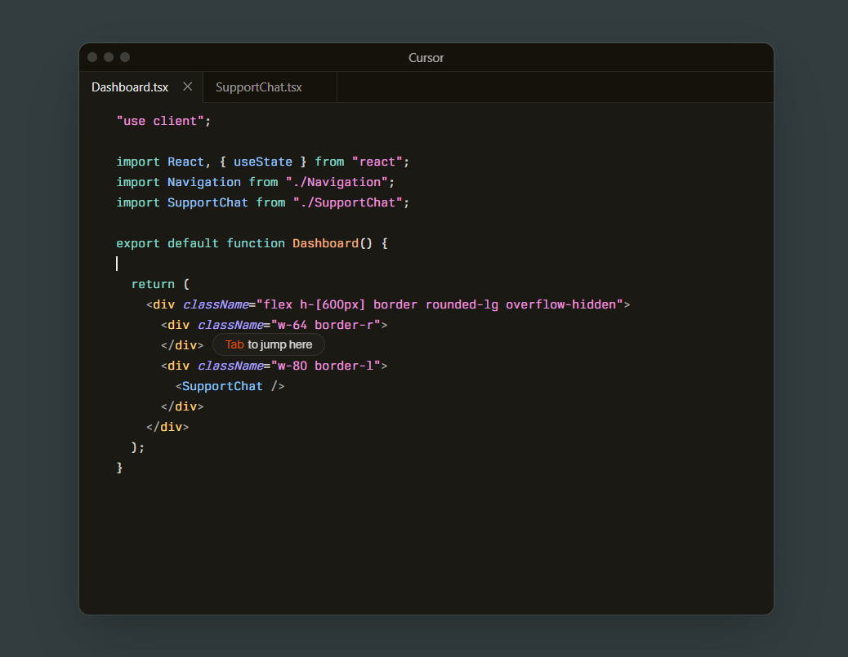Click the useState import token

262,161
